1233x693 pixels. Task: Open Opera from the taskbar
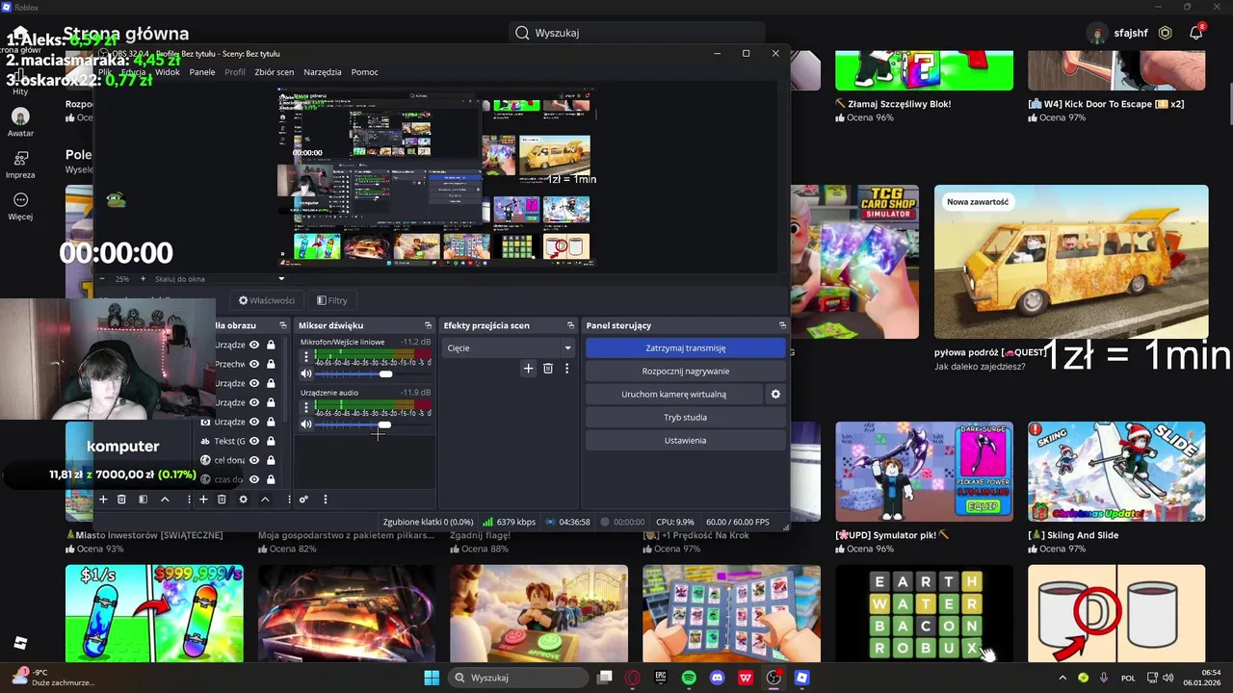(633, 678)
